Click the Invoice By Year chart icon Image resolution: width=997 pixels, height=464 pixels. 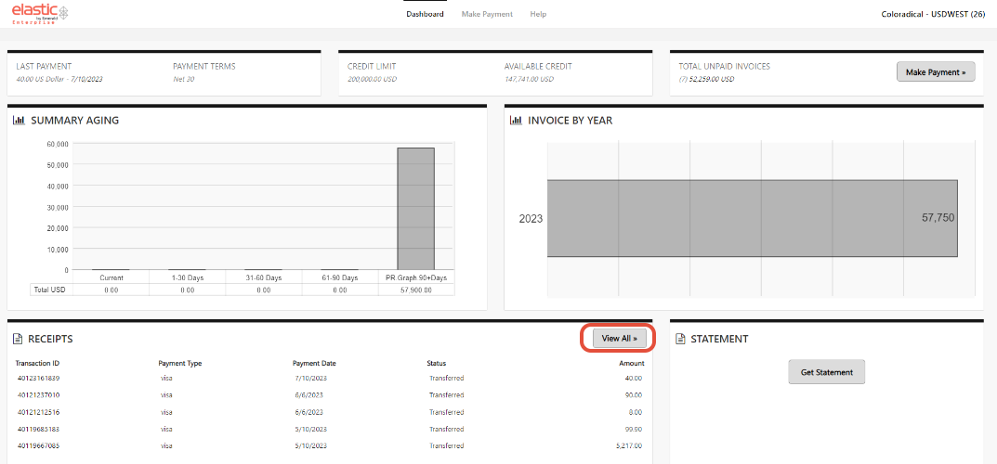coord(516,120)
